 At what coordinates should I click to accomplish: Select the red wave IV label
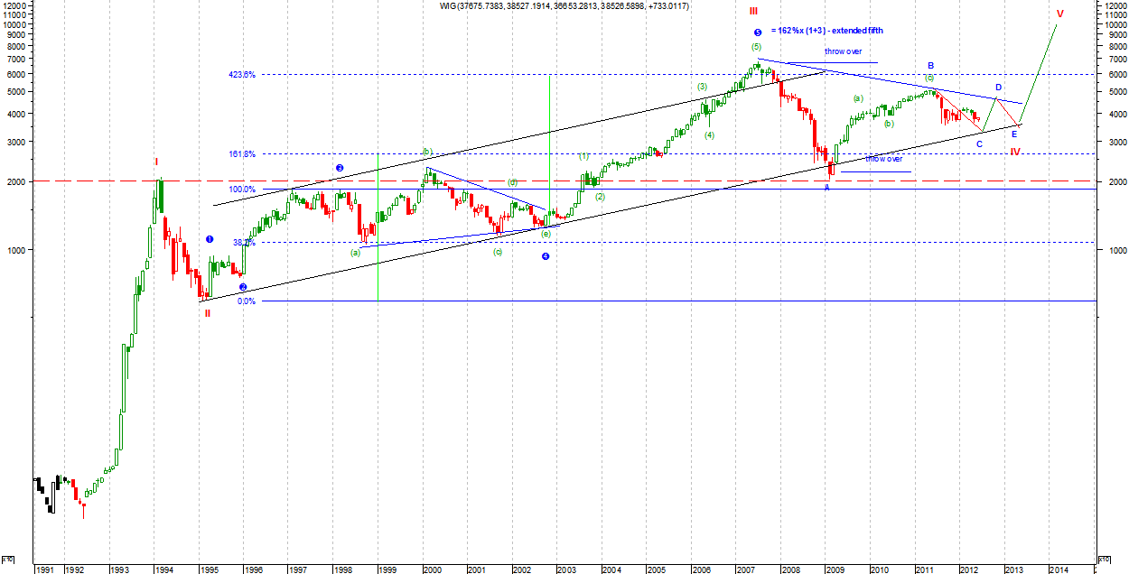pyautogui.click(x=1015, y=152)
